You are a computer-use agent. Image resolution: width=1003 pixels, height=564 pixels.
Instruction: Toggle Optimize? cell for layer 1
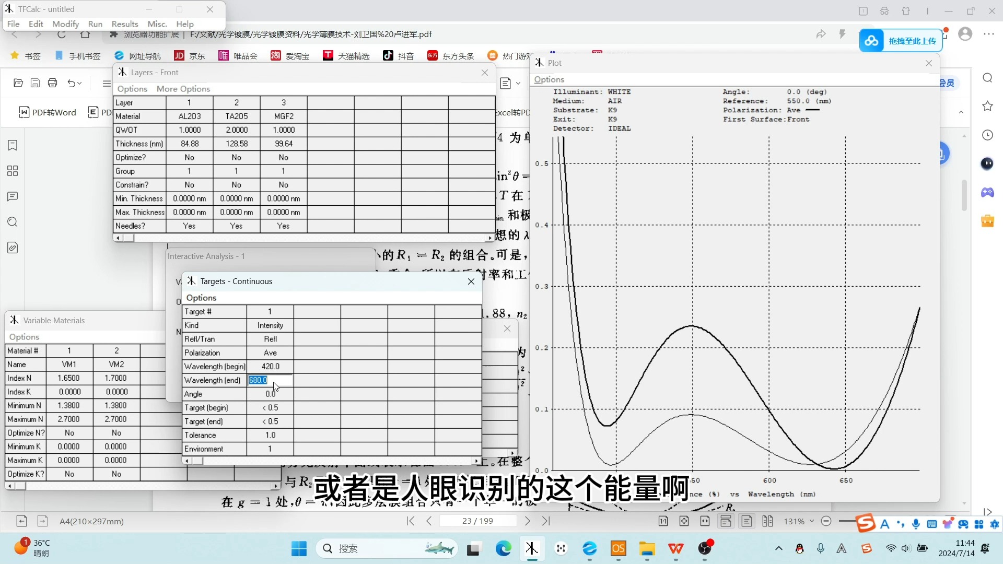[189, 158]
